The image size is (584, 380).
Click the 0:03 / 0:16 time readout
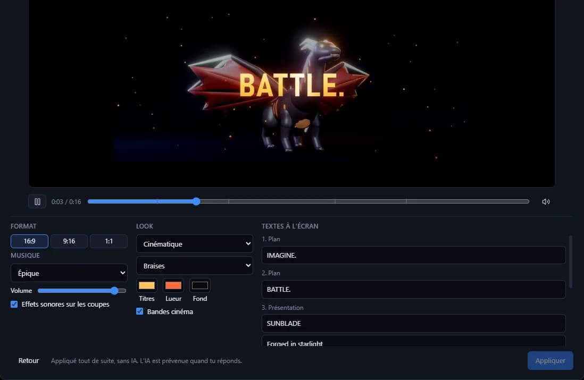click(x=66, y=202)
